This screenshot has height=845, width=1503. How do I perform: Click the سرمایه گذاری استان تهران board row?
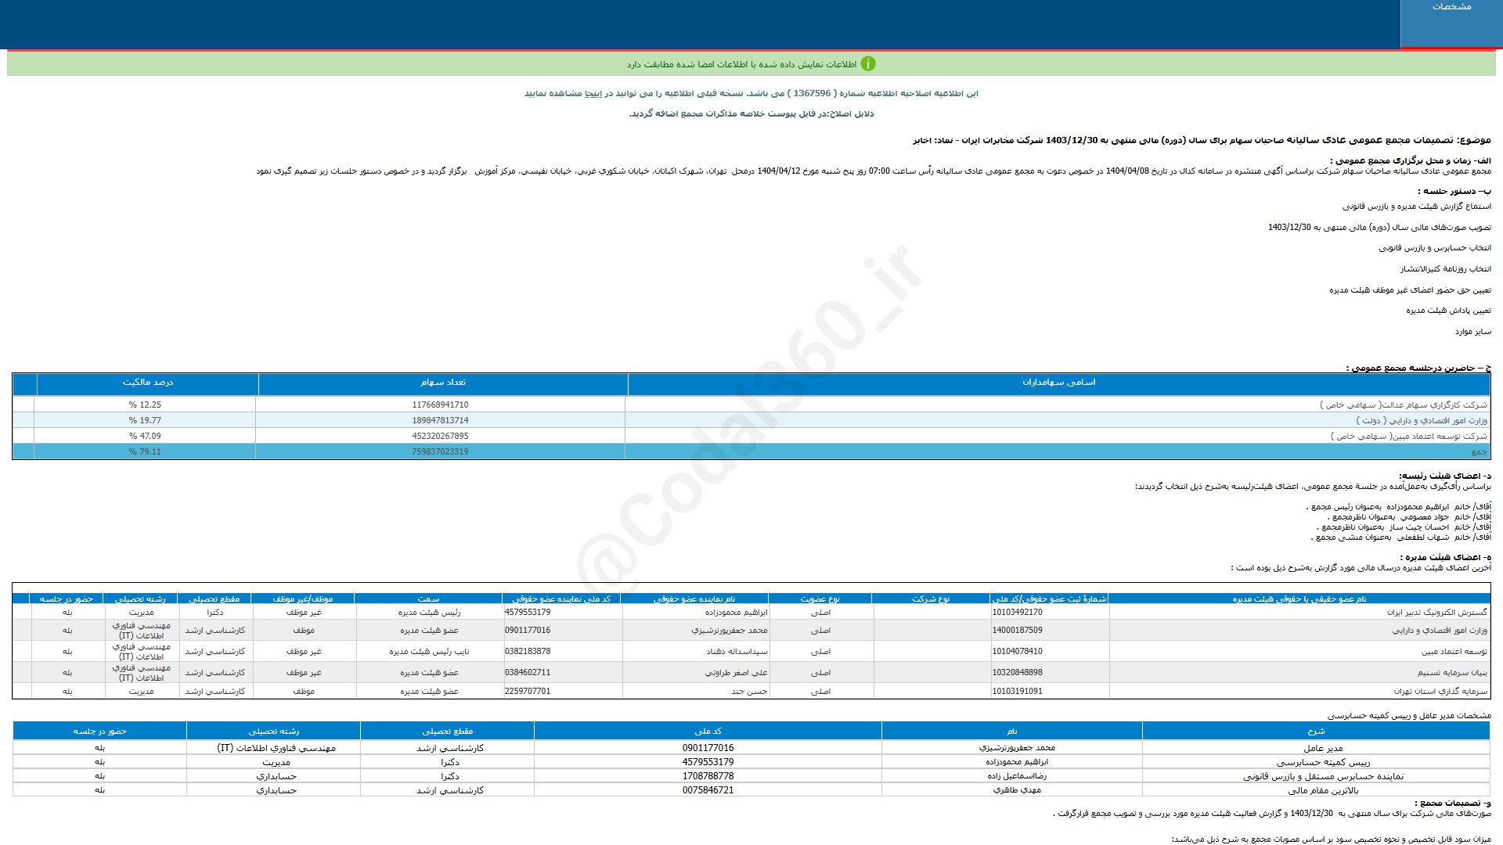751,692
